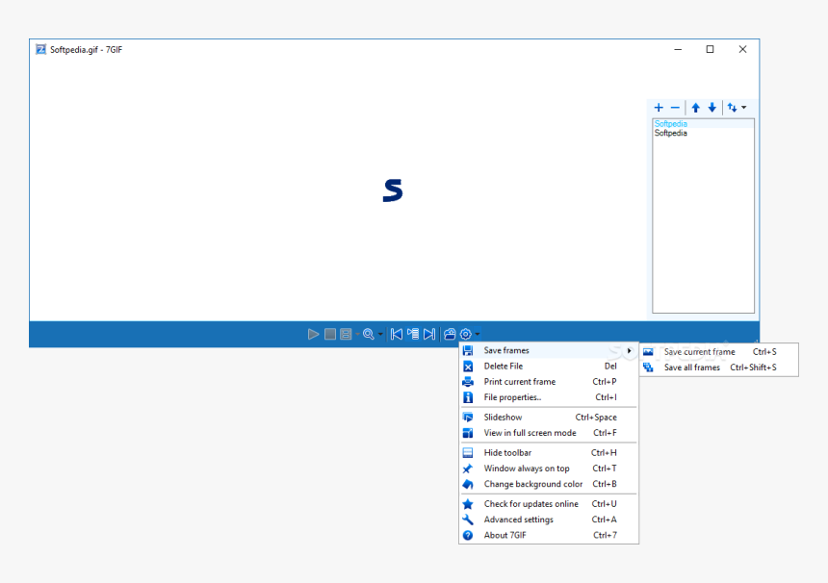Open About 7GIF entry

549,535
